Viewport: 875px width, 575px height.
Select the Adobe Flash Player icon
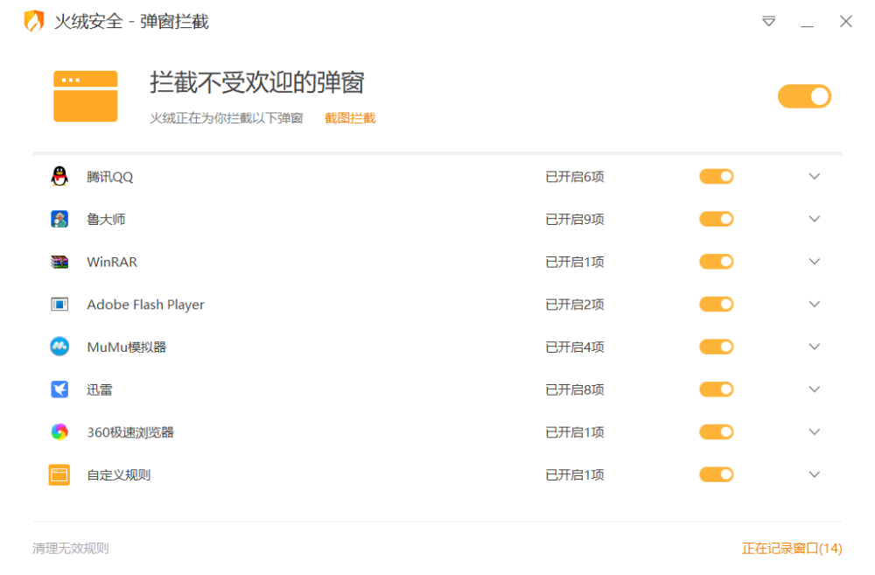pos(59,305)
